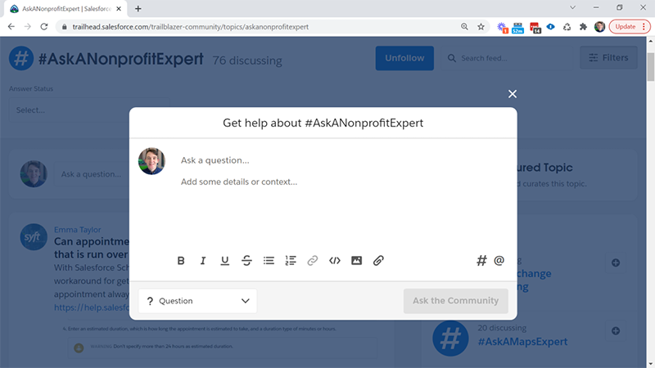This screenshot has height=368, width=655.
Task: Click the browser back arrow
Action: tap(11, 27)
